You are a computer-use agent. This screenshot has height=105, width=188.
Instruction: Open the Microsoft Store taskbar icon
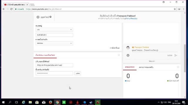click(37, 102)
